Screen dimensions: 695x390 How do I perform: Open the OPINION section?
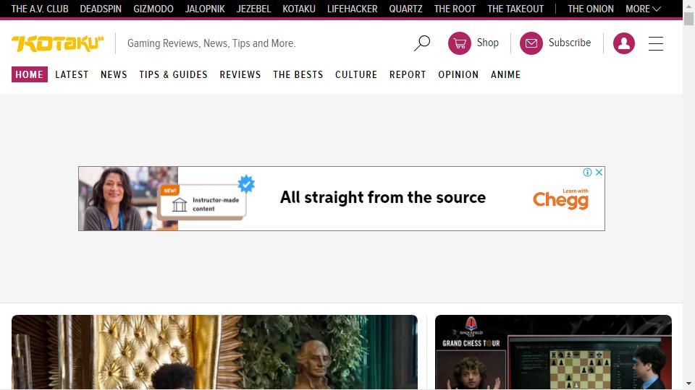coord(458,74)
